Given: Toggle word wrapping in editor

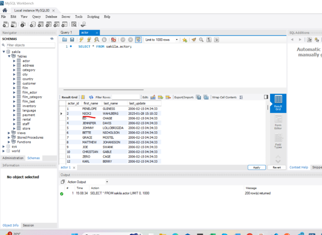Looking at the screenshot, I should (x=216, y=39).
